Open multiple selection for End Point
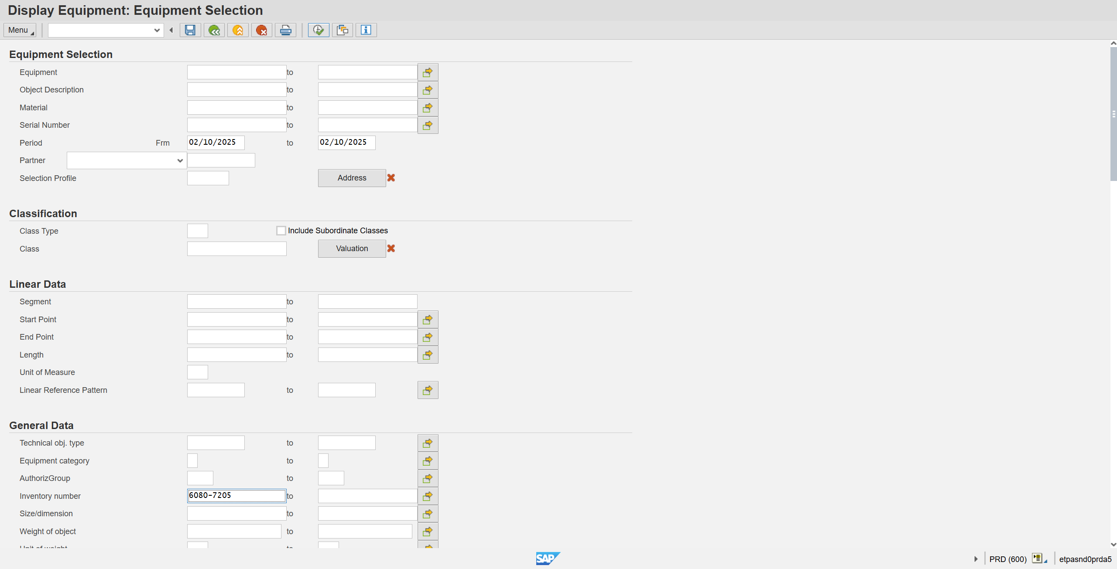Viewport: 1117px width, 569px height. [428, 337]
